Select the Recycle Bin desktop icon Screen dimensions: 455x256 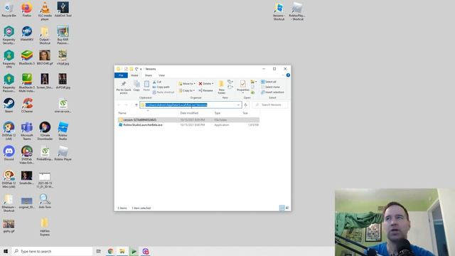9,10
